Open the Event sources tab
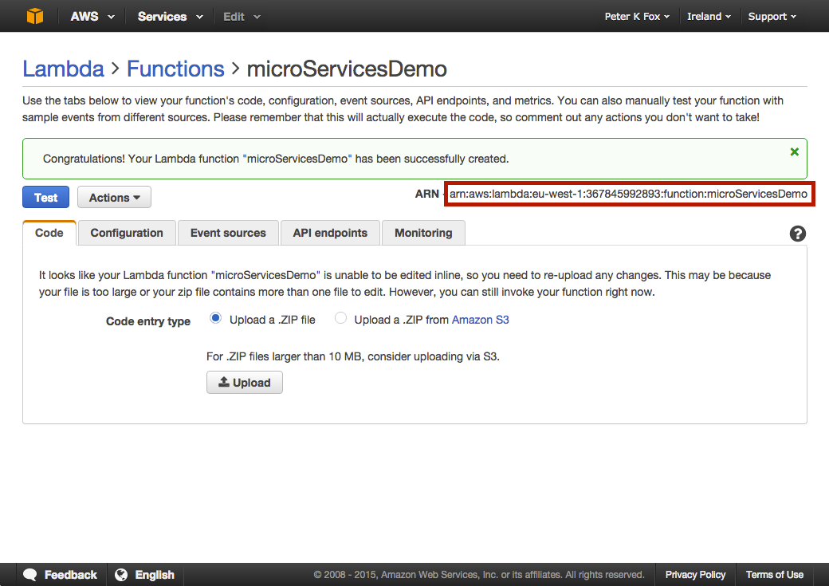The image size is (829, 586). [228, 233]
